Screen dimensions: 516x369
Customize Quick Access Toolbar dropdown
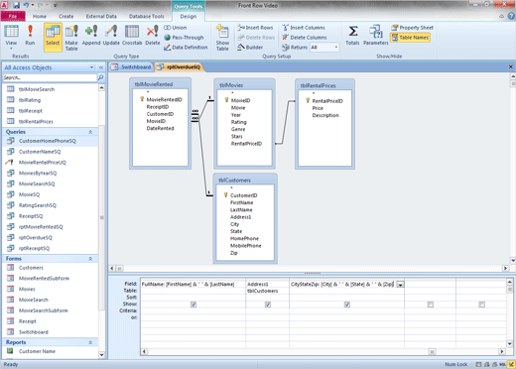click(x=55, y=6)
